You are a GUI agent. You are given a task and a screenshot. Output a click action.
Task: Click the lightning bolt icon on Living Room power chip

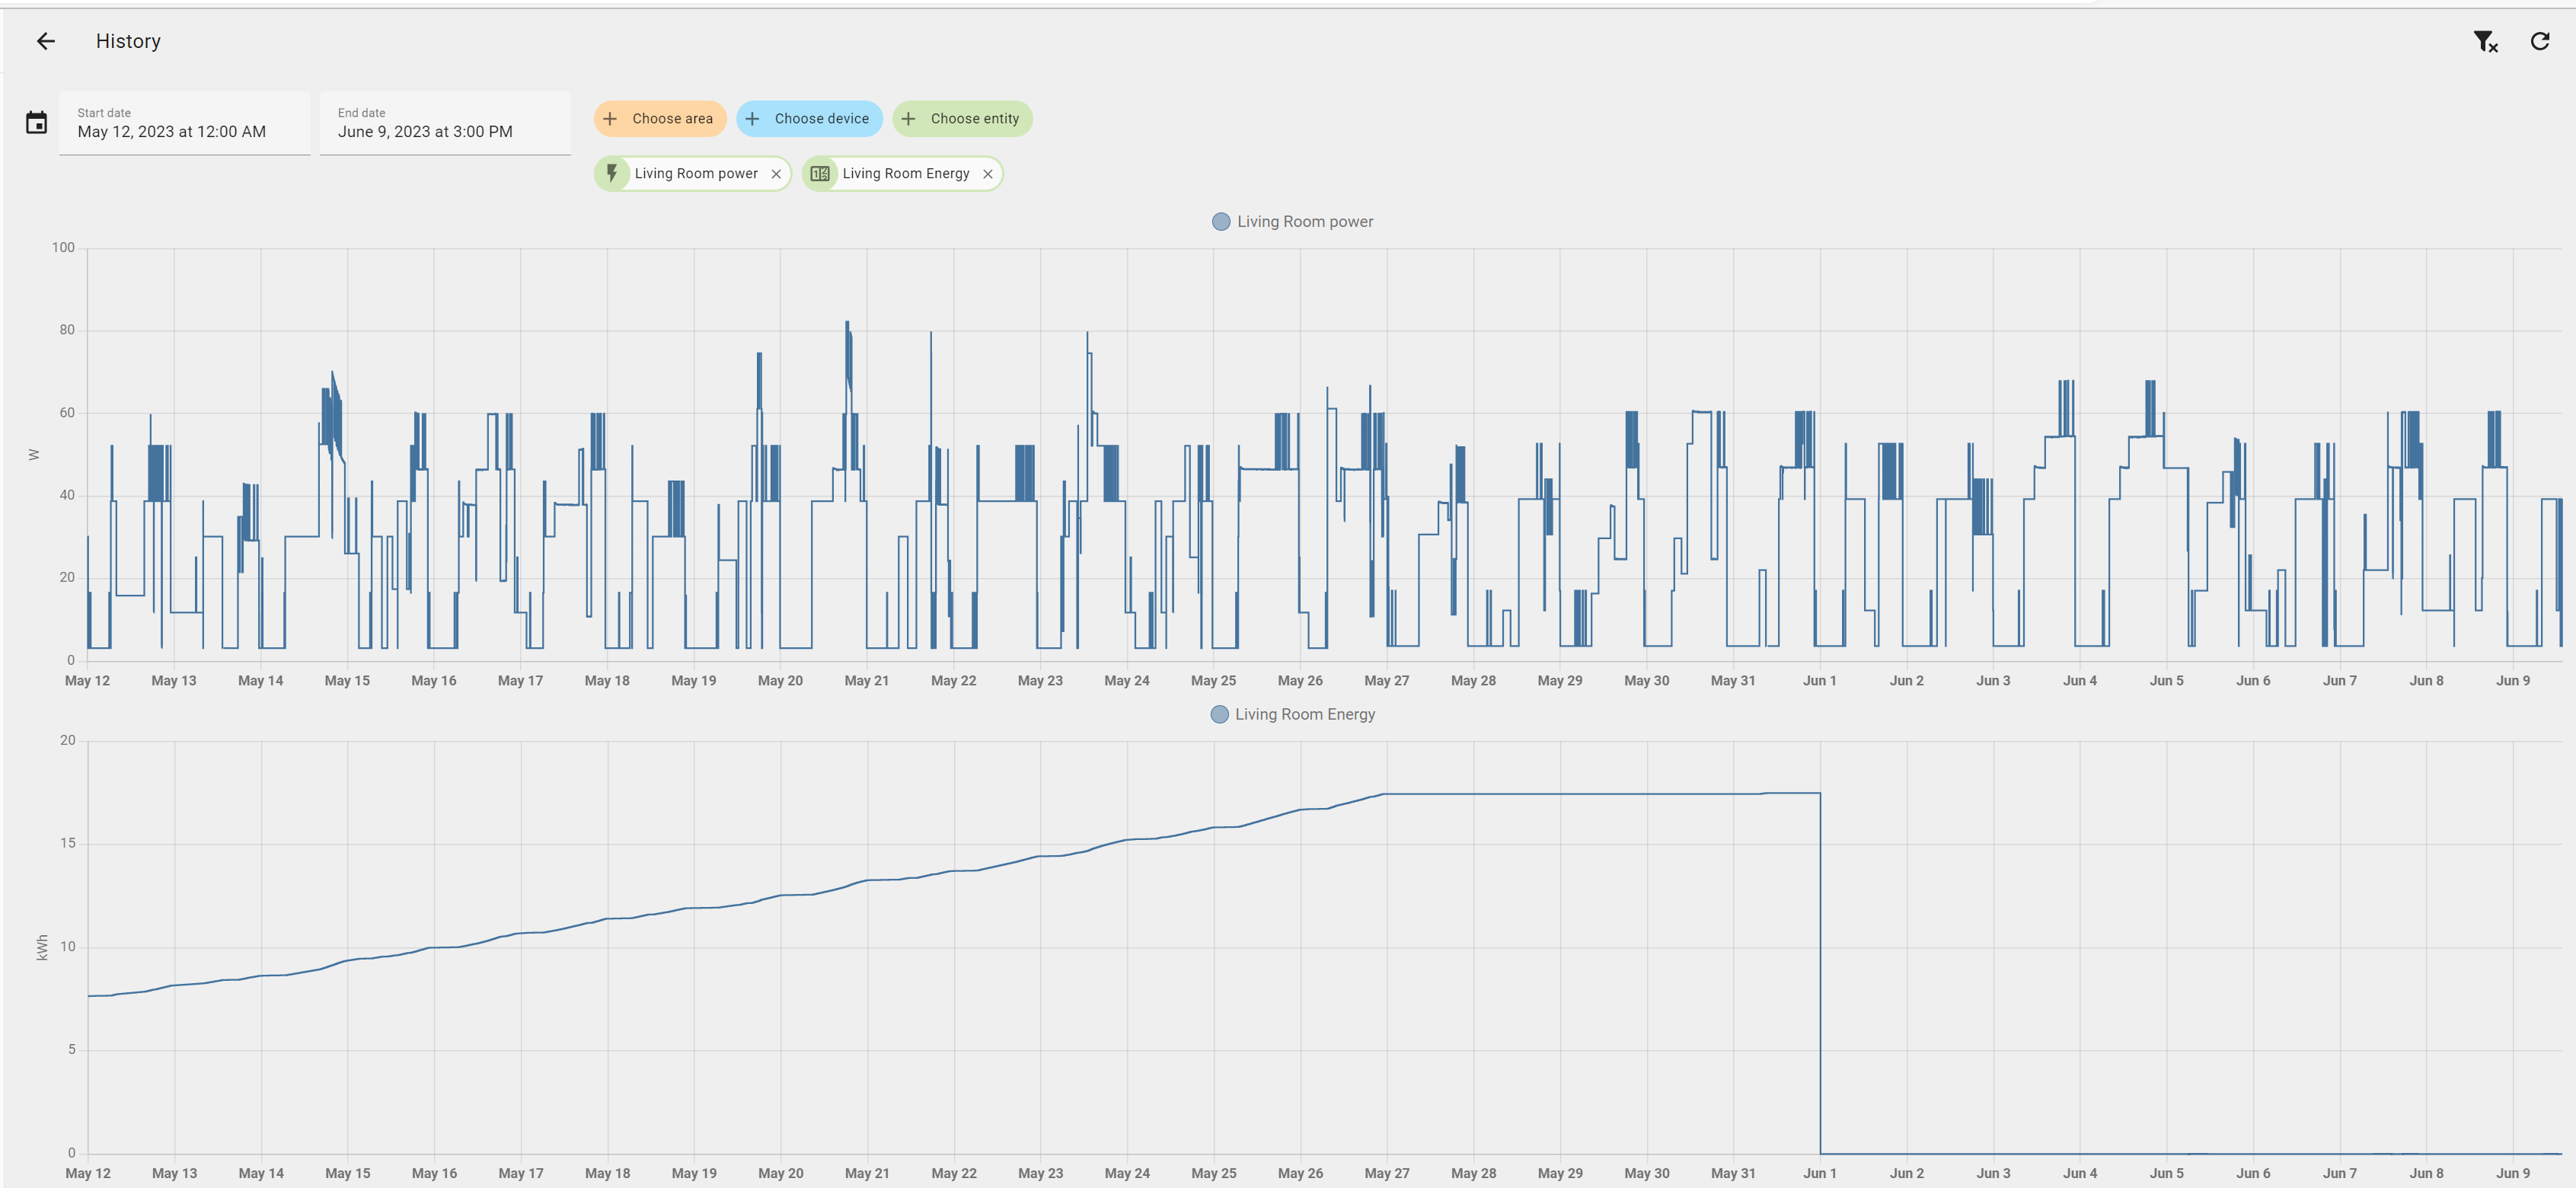tap(614, 173)
